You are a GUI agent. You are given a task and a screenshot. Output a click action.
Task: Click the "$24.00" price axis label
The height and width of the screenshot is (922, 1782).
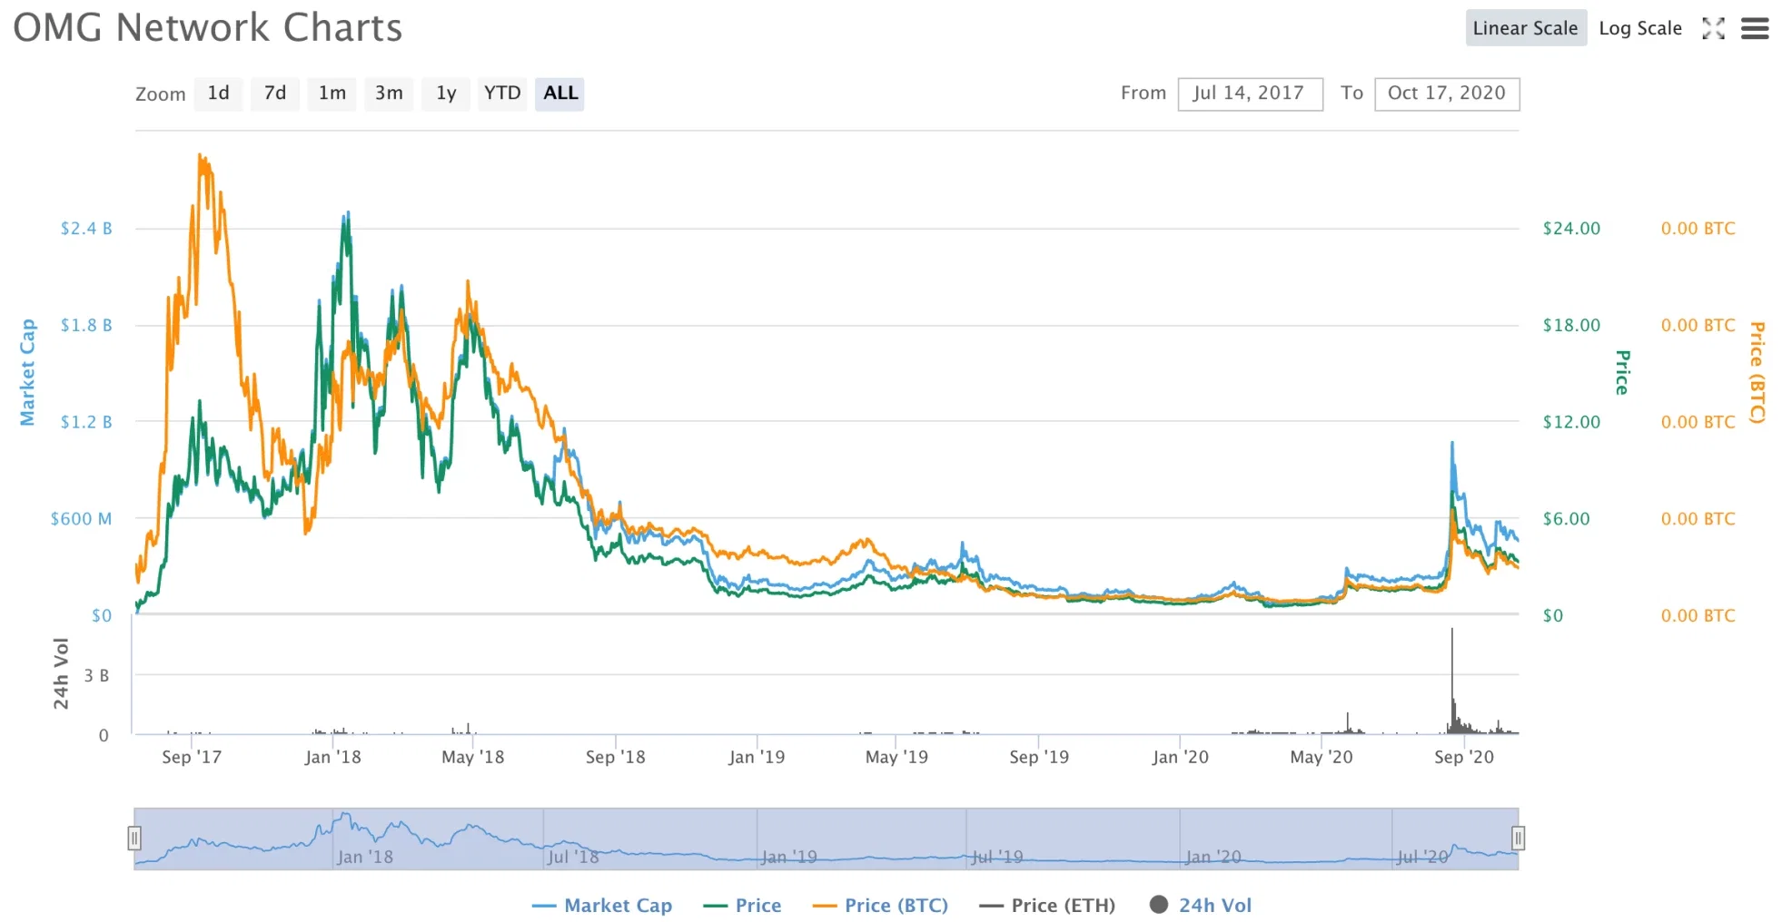1571,229
